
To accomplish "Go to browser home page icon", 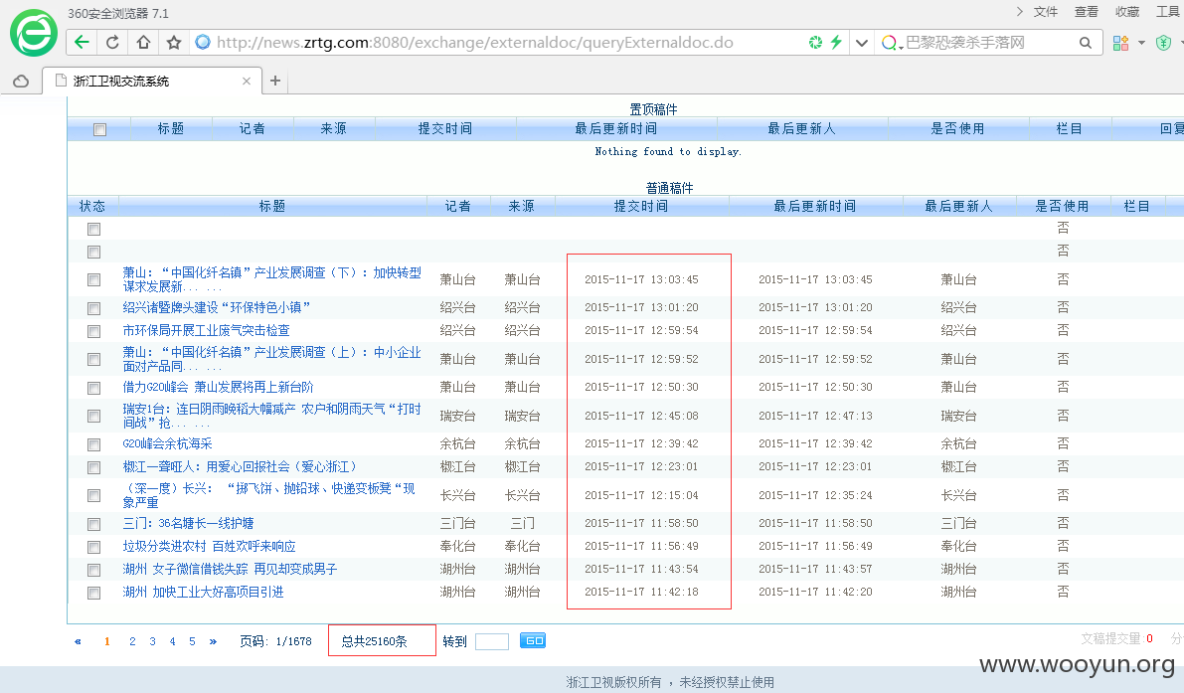I will (x=143, y=43).
